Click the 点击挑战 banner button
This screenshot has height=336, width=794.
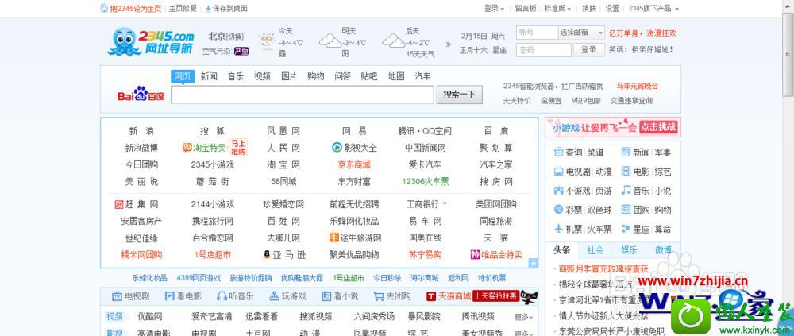(x=657, y=127)
